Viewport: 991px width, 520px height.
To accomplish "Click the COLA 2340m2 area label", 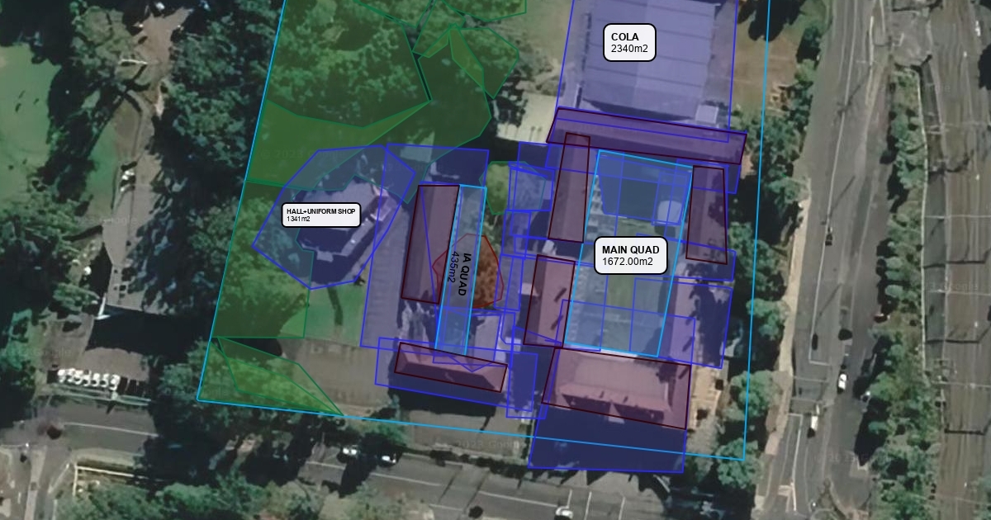I will pos(629,43).
